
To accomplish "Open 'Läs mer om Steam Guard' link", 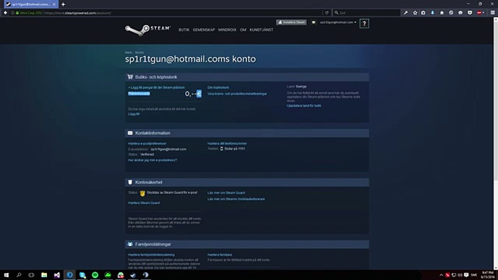I will tap(226, 193).
